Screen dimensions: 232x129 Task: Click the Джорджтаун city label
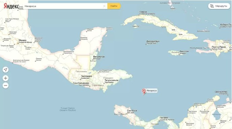[153, 41]
